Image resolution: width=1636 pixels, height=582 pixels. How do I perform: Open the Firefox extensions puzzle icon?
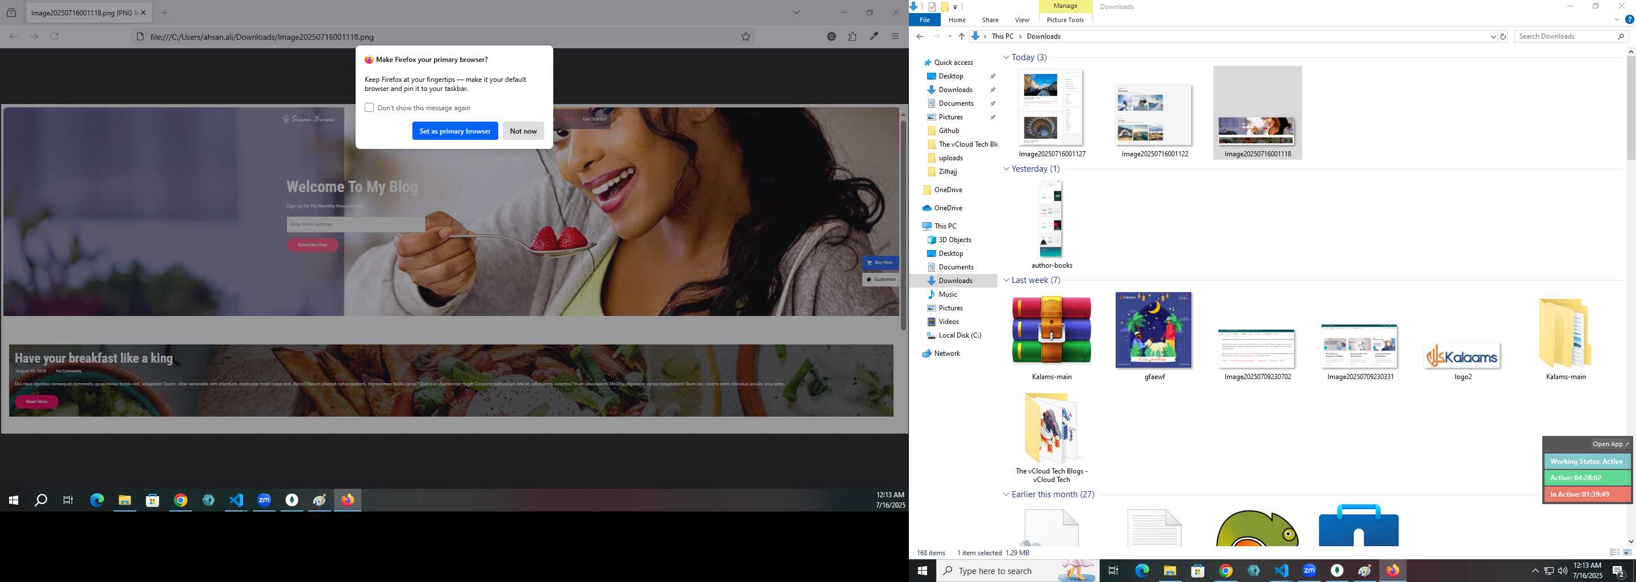click(852, 37)
